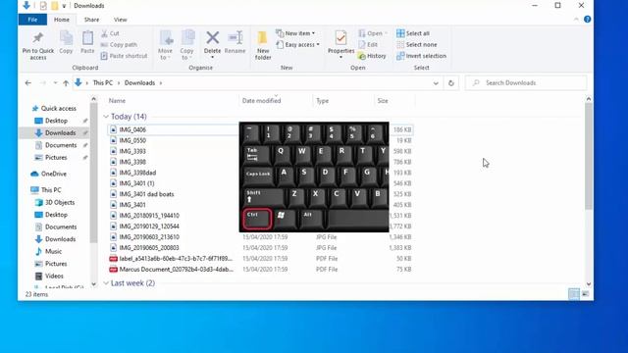
Task: Click Copy path in Clipboard group
Action: point(119,45)
